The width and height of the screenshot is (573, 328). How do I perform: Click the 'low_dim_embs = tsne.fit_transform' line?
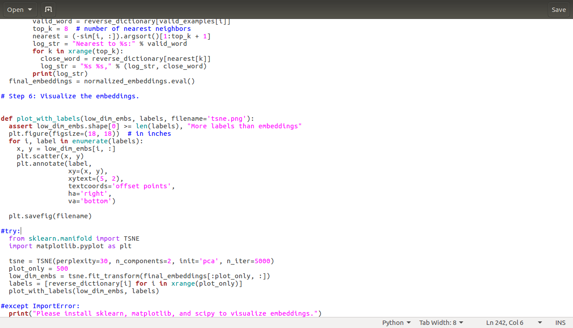[139, 276]
